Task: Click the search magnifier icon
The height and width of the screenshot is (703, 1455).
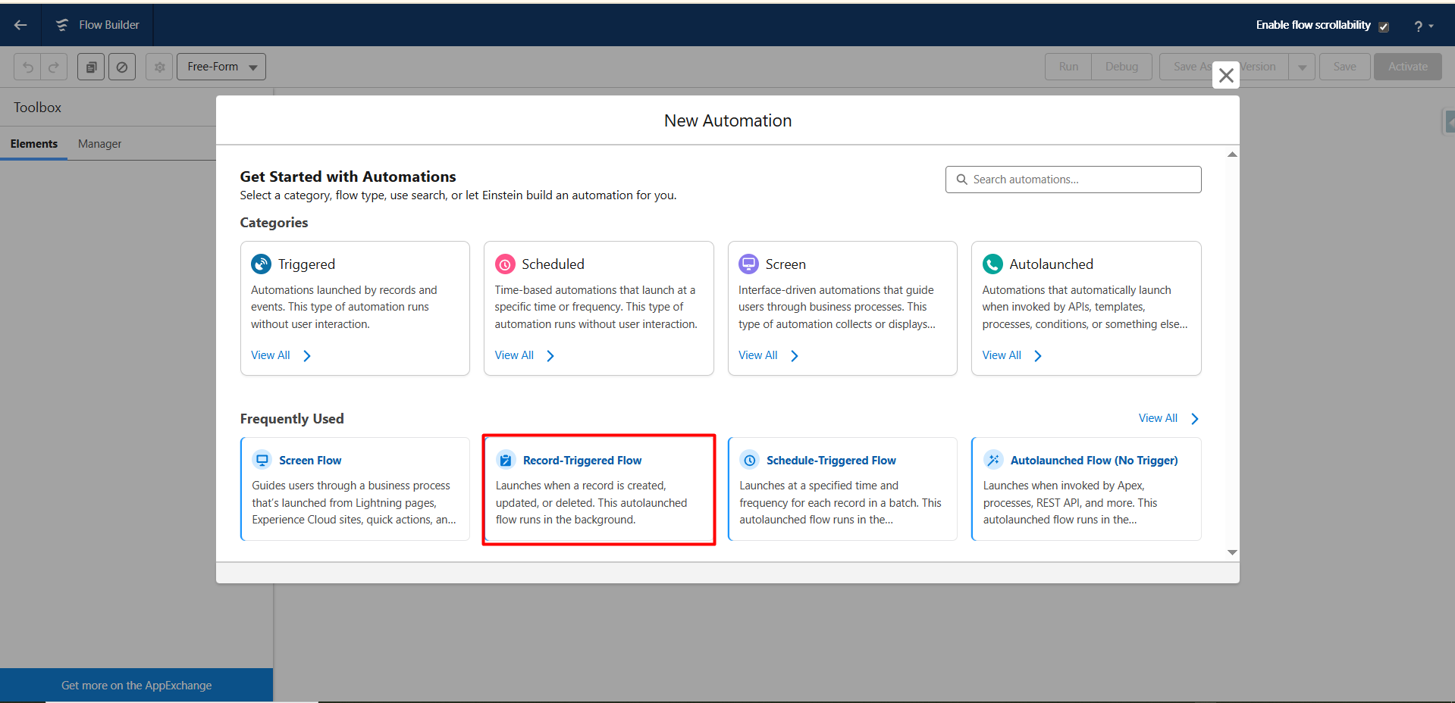Action: click(x=962, y=180)
